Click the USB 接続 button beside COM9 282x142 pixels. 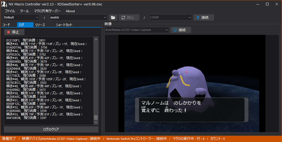point(204,18)
